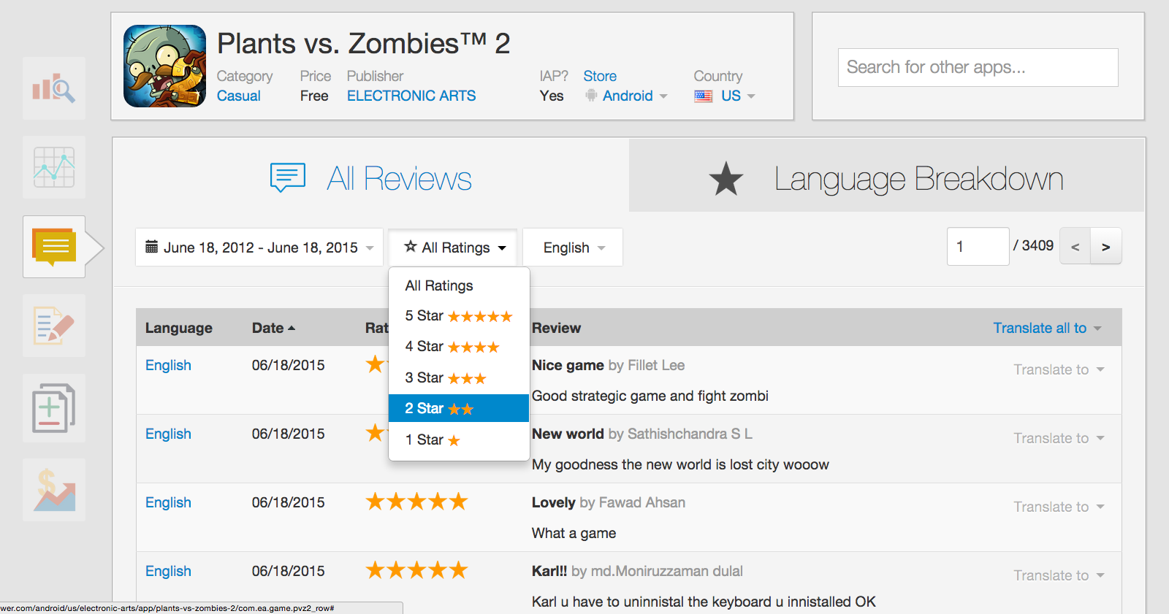This screenshot has width=1169, height=614.
Task: Click the Language column header
Action: point(179,328)
